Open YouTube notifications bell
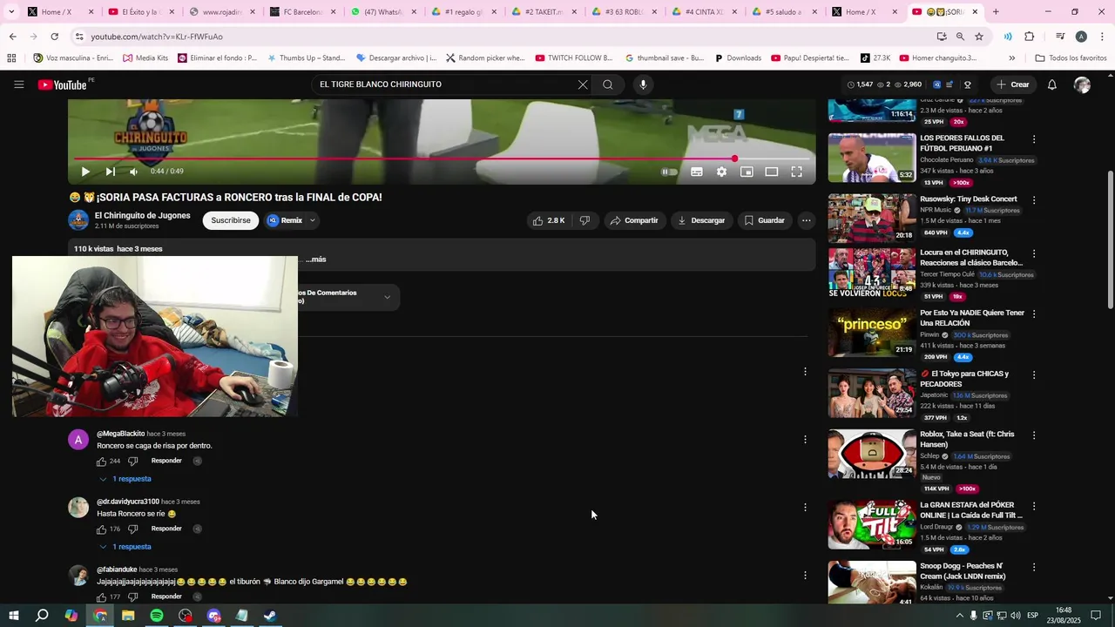This screenshot has height=627, width=1115. tap(1052, 84)
